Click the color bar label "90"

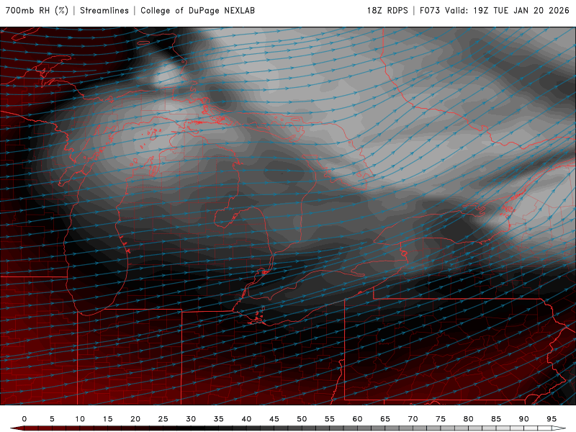524,419
